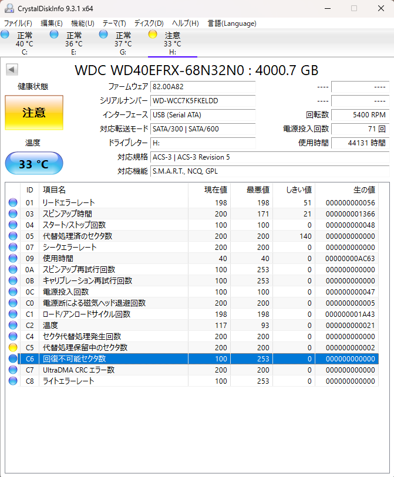Select drive H: 注意 33 °C tab

172,43
